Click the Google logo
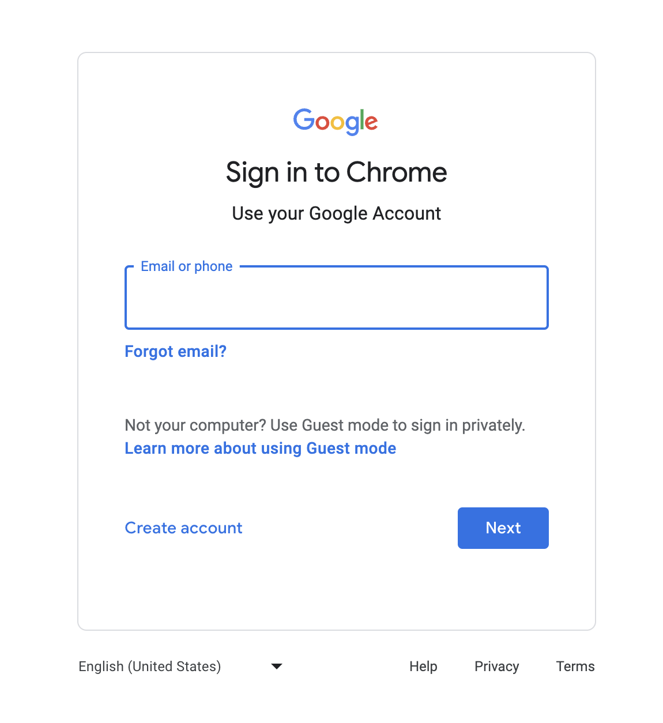Screen dimensions: 663x723 [x=336, y=121]
